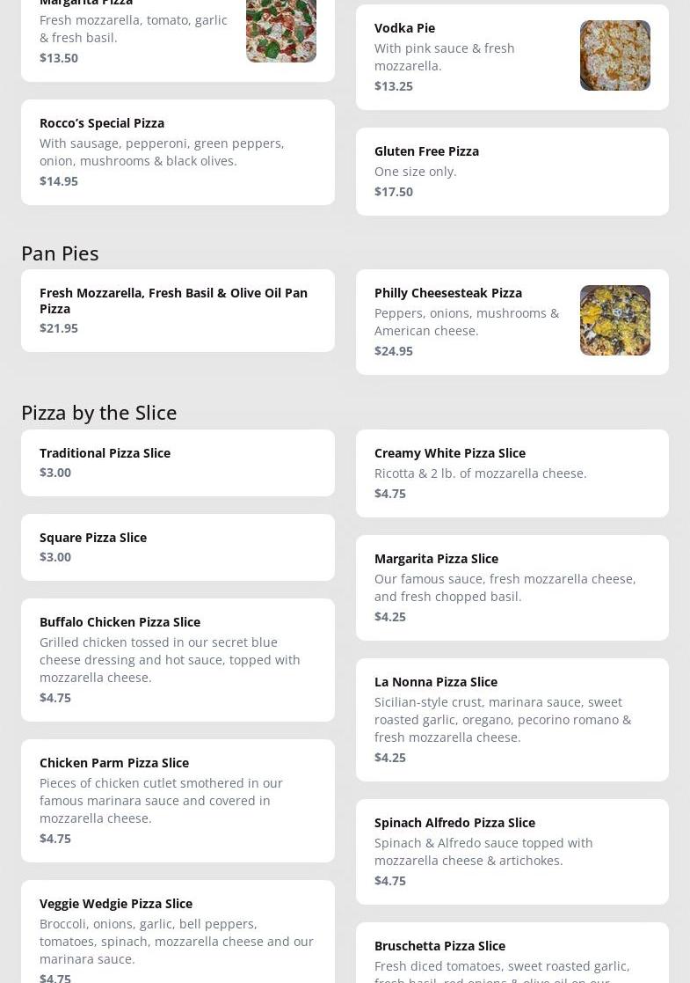Open Creamy White Pizza Slice item
Viewport: 690px width, 983px height.
[512, 473]
